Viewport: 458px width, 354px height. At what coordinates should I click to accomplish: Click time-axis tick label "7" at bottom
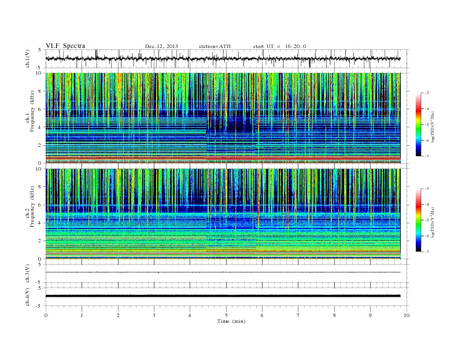pos(298,315)
